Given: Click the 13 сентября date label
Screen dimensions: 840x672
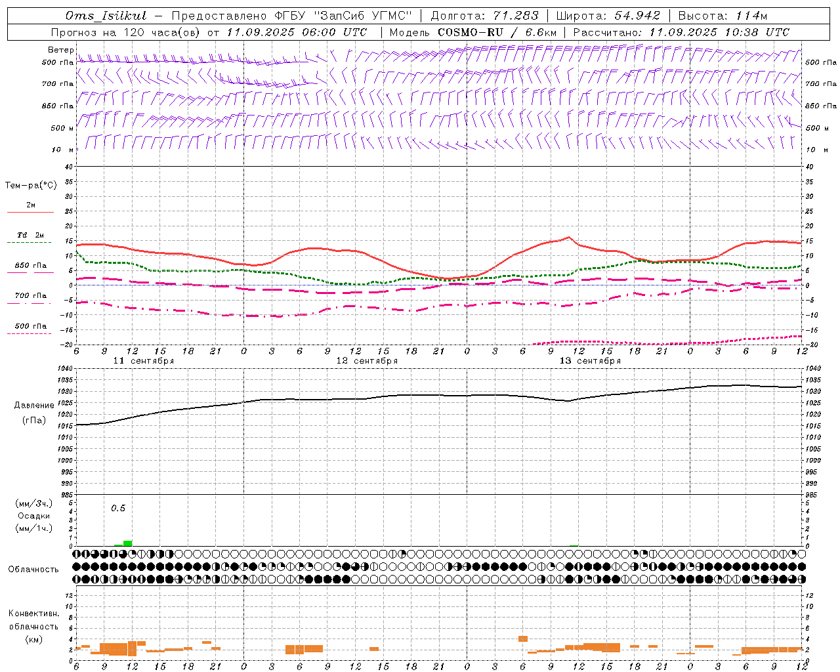Looking at the screenshot, I should [x=590, y=361].
